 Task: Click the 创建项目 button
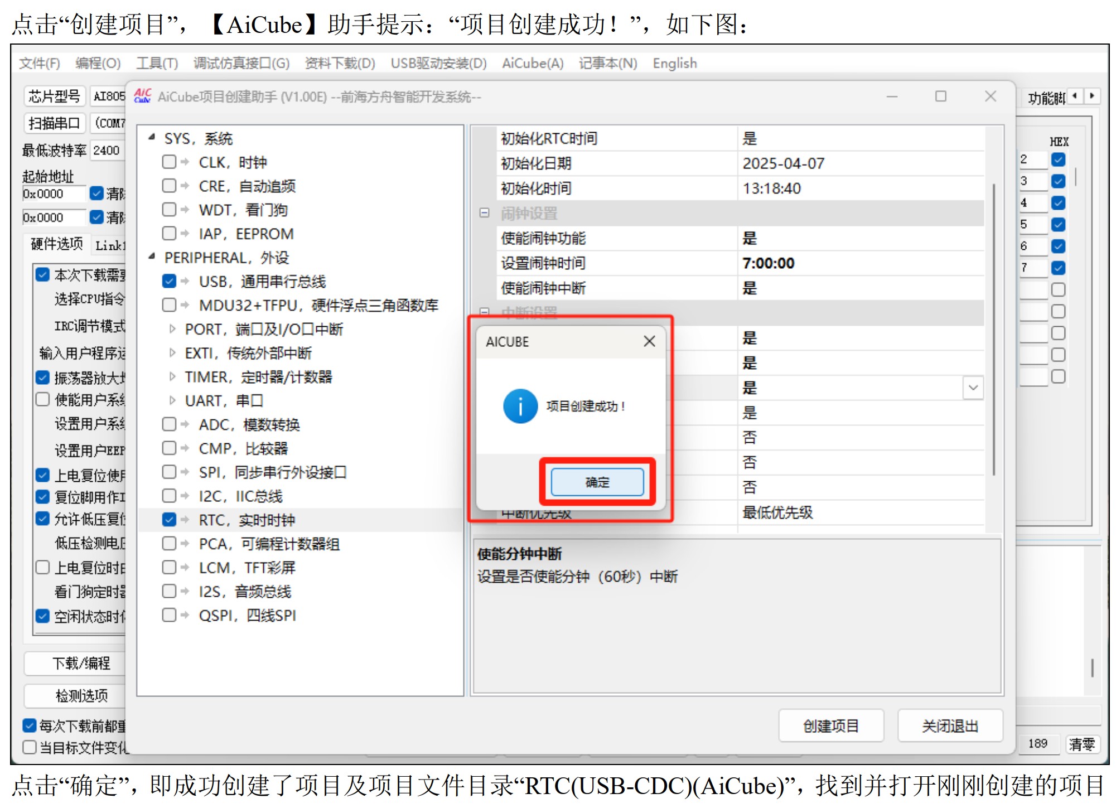831,725
